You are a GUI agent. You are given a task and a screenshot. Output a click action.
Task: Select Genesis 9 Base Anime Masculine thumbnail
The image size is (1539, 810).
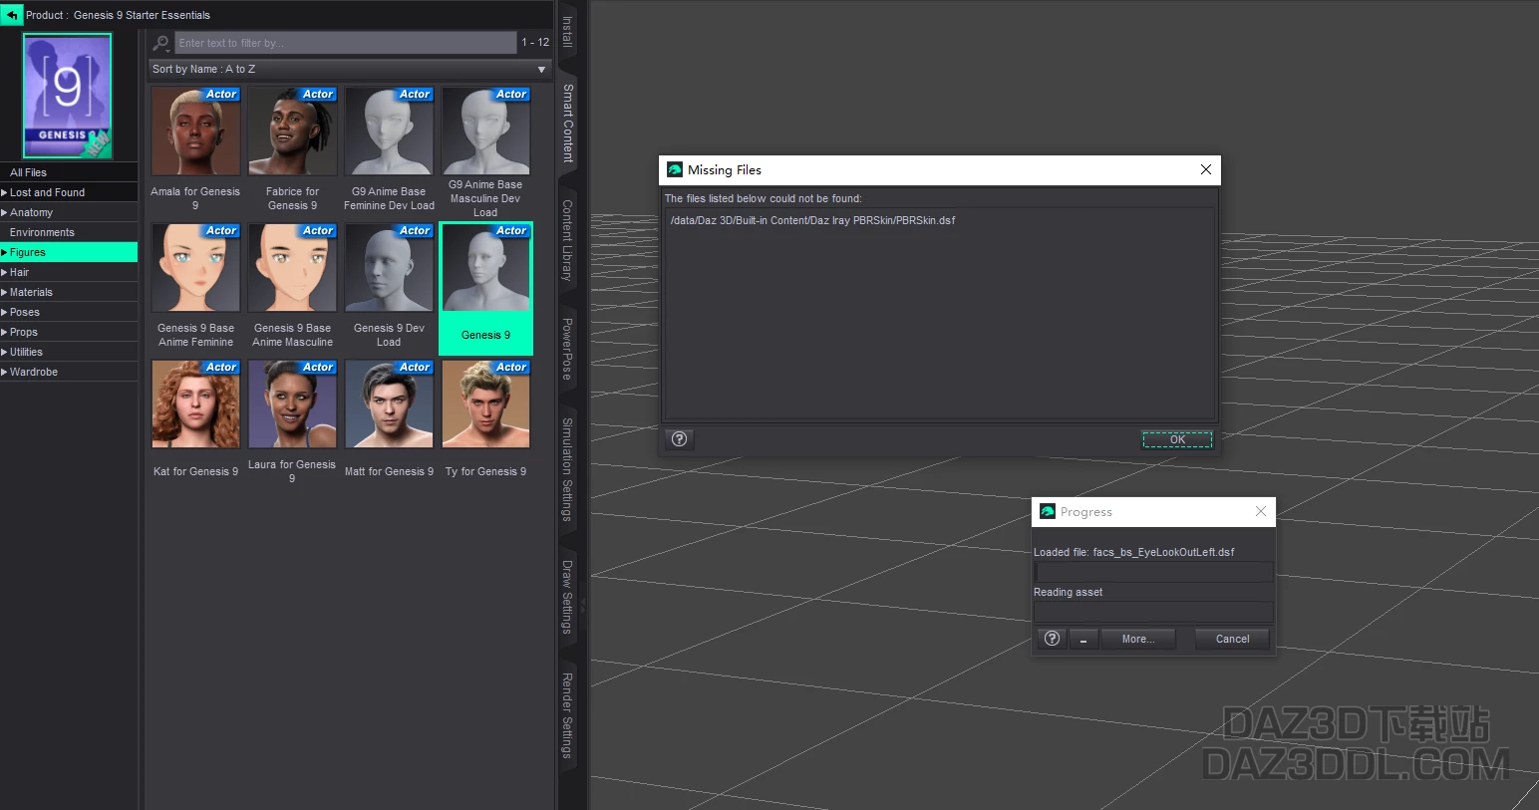292,268
